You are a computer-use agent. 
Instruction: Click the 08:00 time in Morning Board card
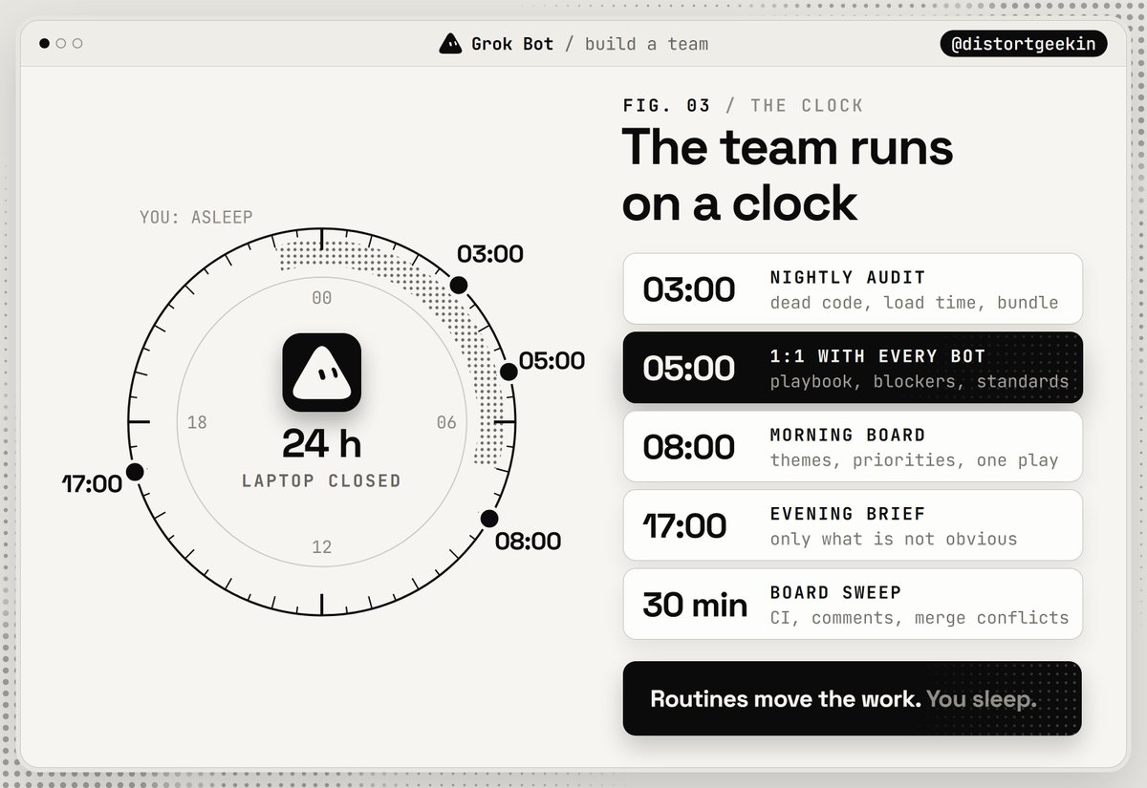tap(689, 447)
